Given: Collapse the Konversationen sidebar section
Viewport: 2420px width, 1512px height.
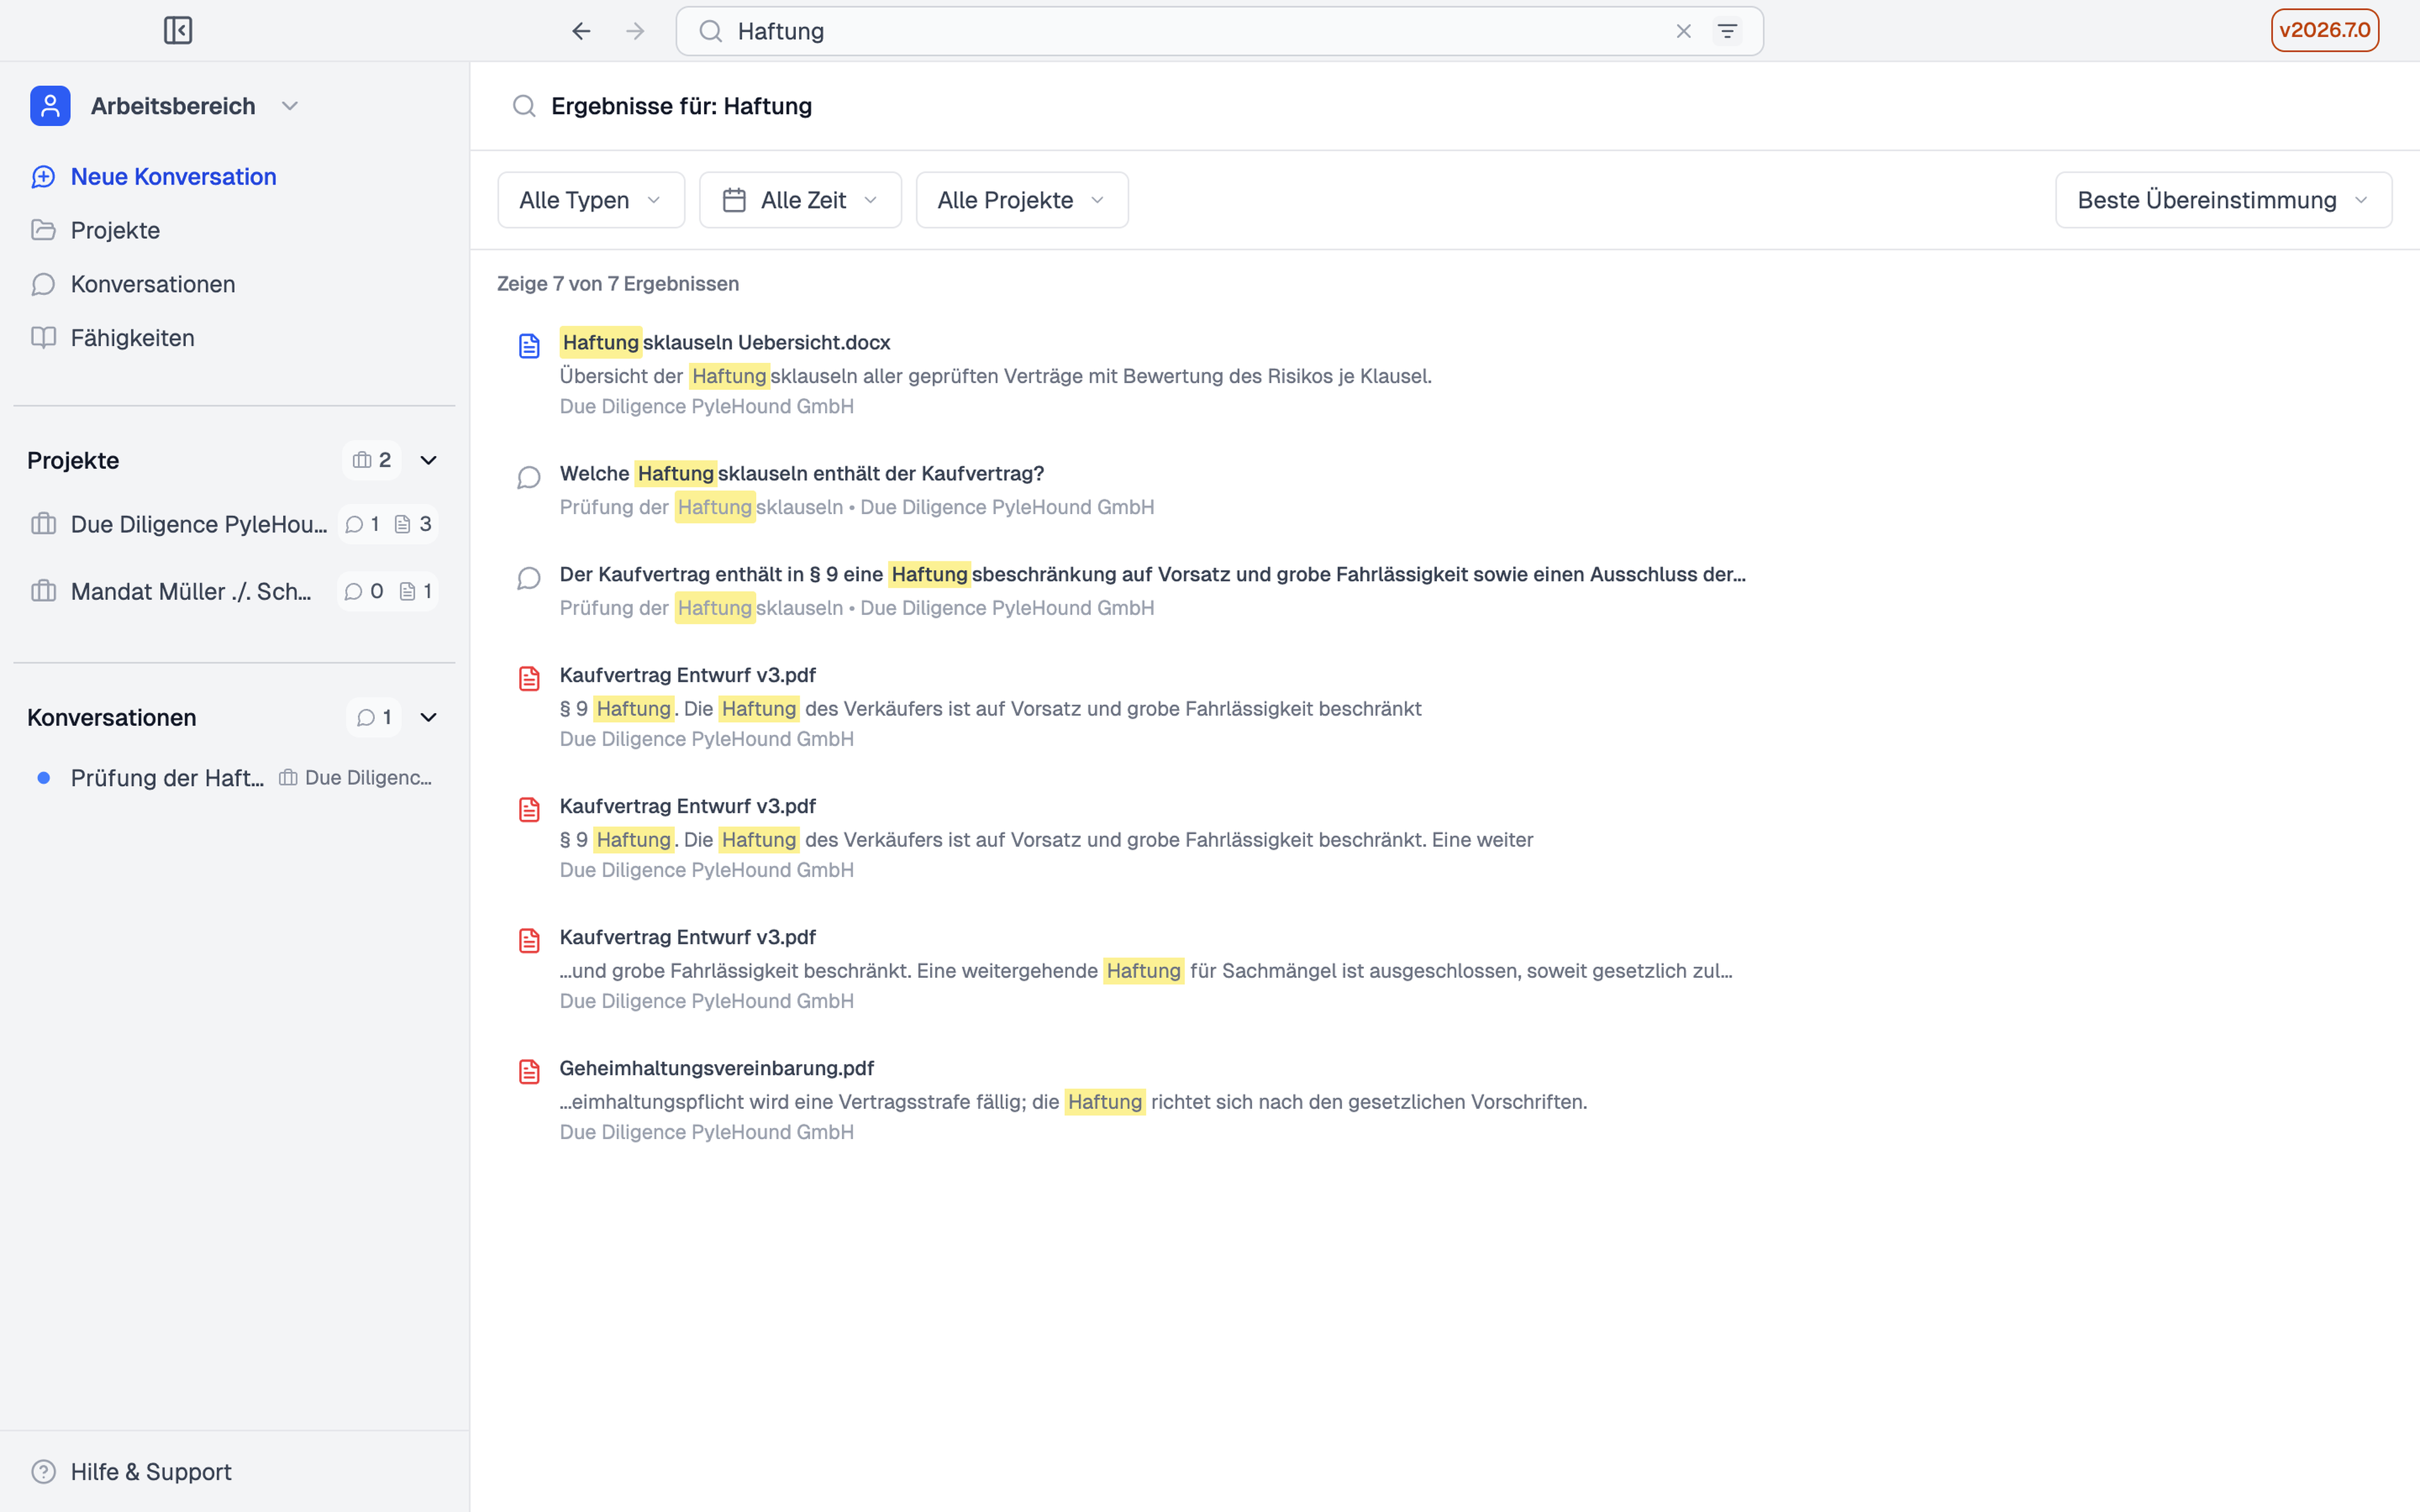Looking at the screenshot, I should pyautogui.click(x=429, y=717).
